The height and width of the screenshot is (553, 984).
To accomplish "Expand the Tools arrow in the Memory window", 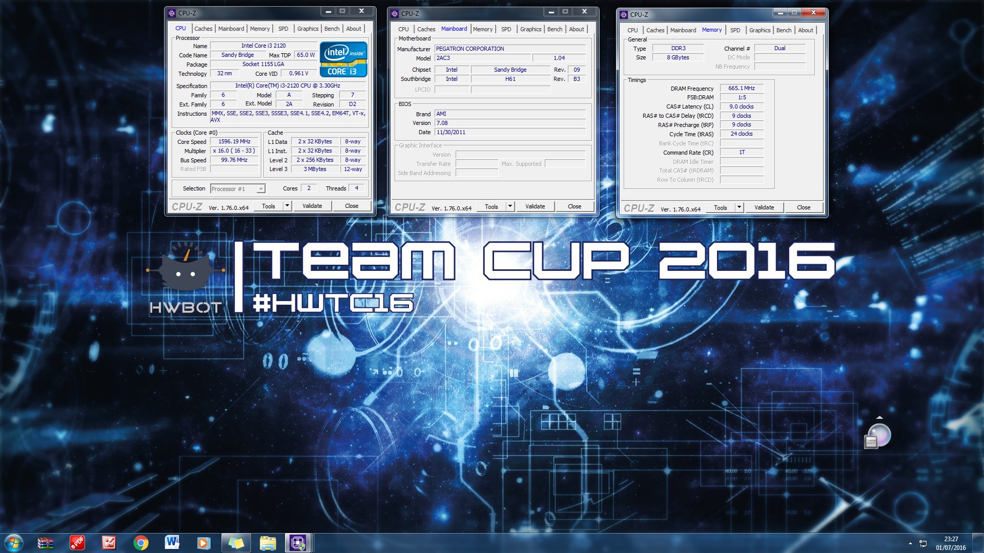I will pyautogui.click(x=739, y=207).
